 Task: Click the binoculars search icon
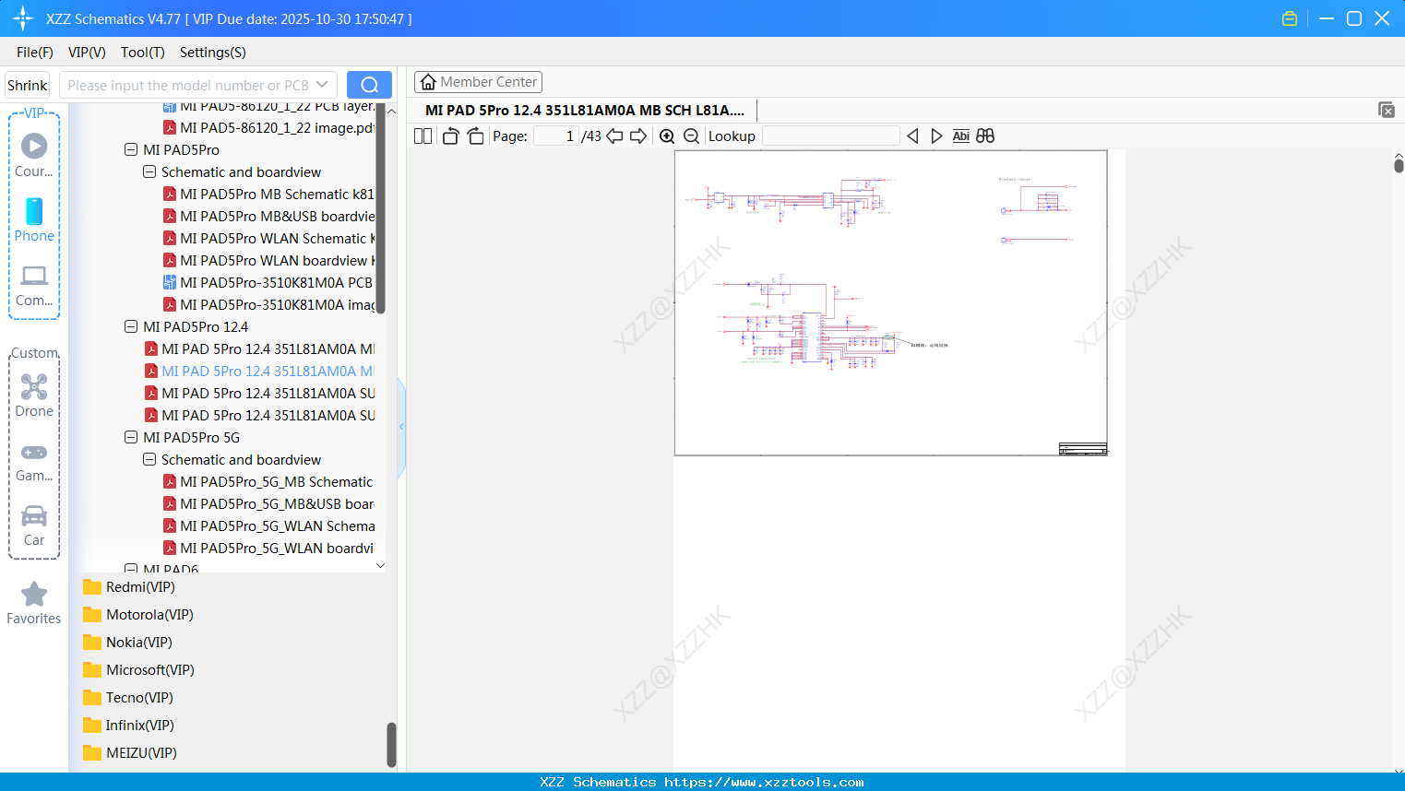coord(985,136)
